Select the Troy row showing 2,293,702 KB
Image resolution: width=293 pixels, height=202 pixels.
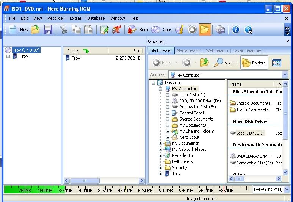pos(103,58)
